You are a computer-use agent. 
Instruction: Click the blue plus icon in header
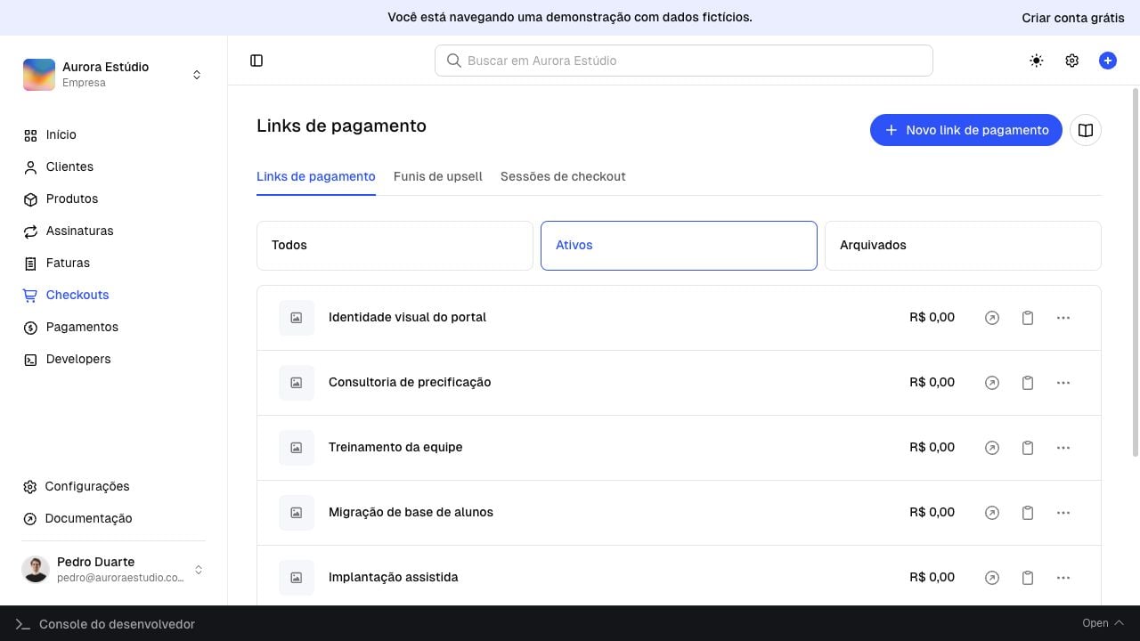coord(1107,61)
